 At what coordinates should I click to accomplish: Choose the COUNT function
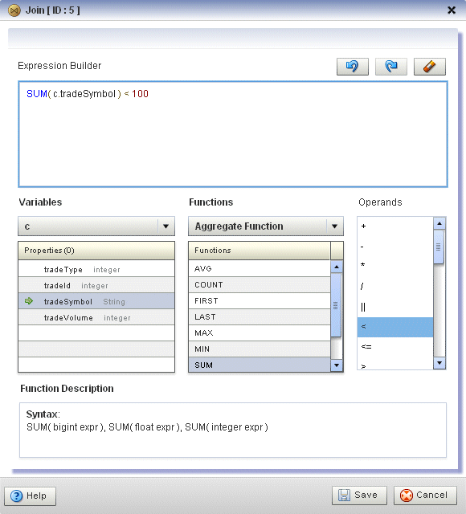pyautogui.click(x=259, y=284)
